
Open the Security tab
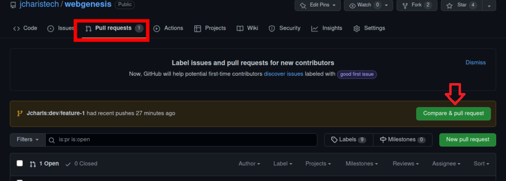pyautogui.click(x=285, y=29)
